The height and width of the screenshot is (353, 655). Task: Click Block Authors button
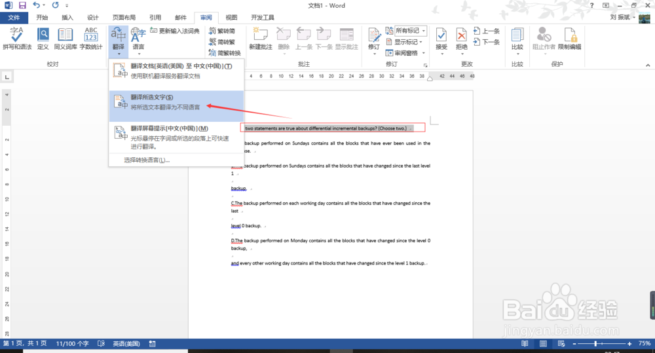click(x=544, y=39)
